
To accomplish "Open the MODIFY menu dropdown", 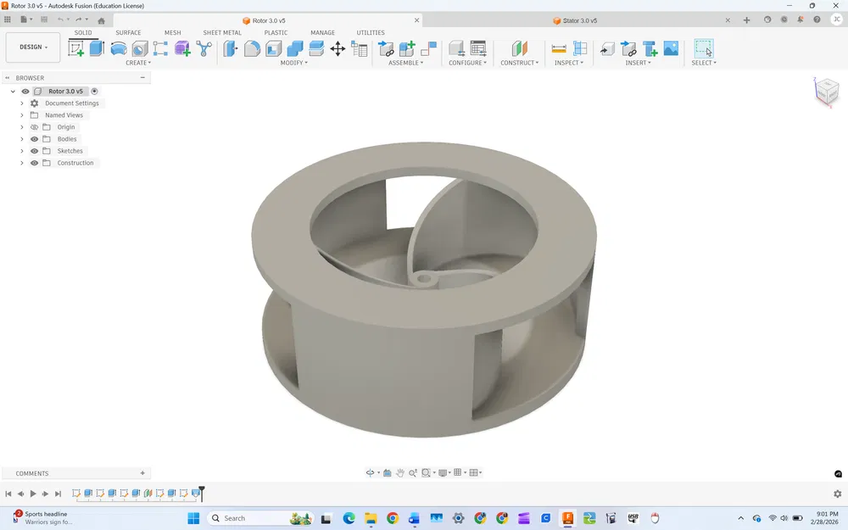I will tap(293, 63).
